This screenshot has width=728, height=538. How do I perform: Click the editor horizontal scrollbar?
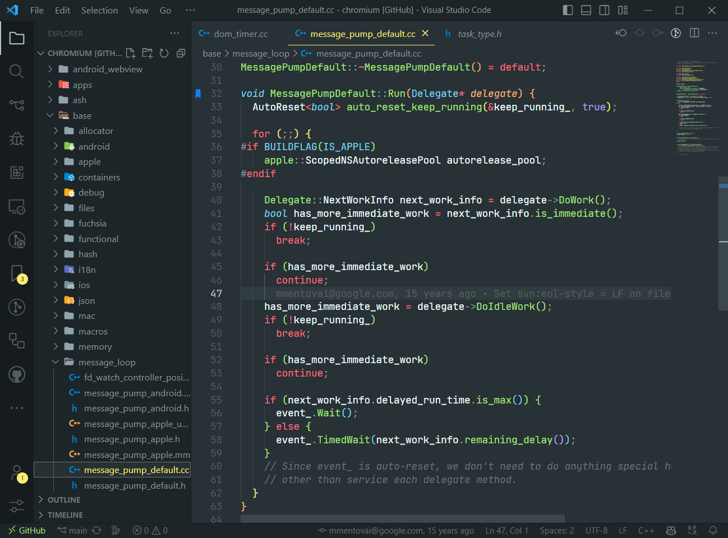point(403,519)
